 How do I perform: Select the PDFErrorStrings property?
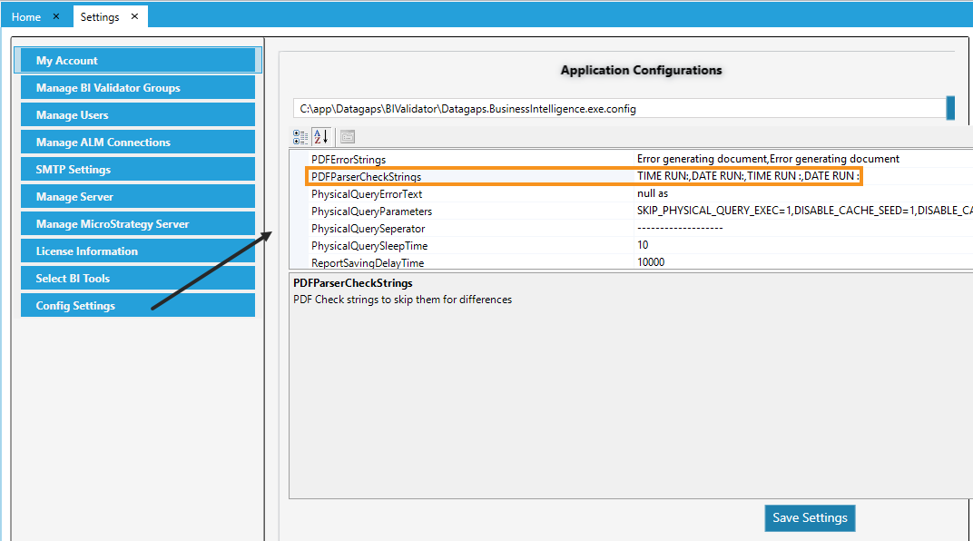349,160
